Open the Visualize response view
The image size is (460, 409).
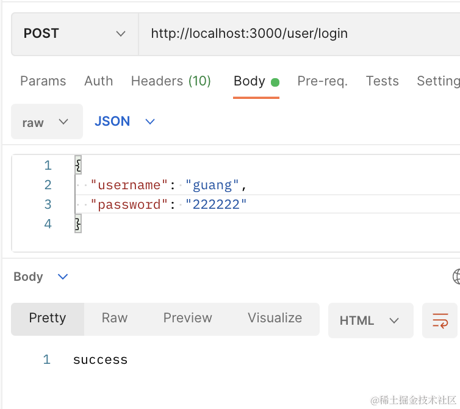275,318
